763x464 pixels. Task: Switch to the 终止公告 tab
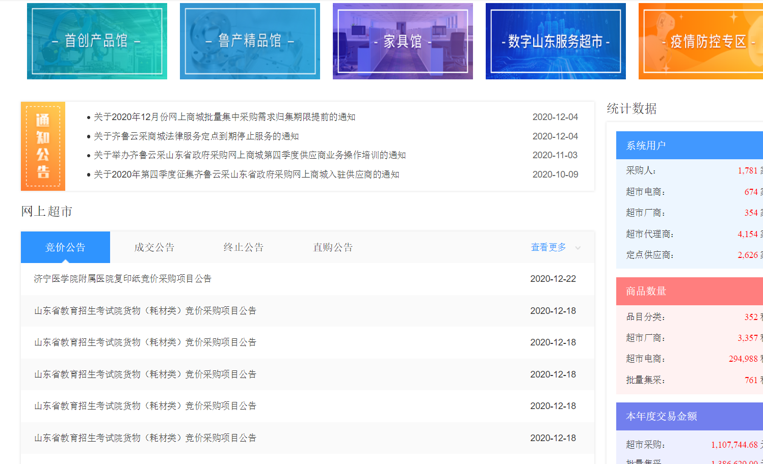244,247
